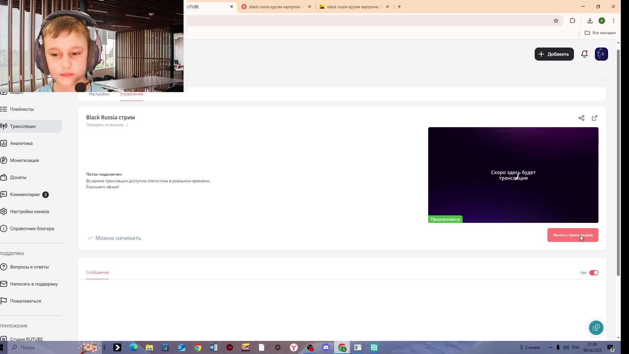629x354 pixels.
Task: Click the stream preview thumbnail
Action: click(513, 175)
